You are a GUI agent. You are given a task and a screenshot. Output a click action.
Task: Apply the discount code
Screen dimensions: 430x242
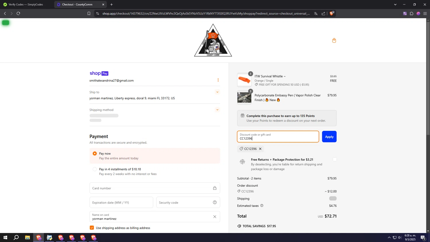coord(329,137)
